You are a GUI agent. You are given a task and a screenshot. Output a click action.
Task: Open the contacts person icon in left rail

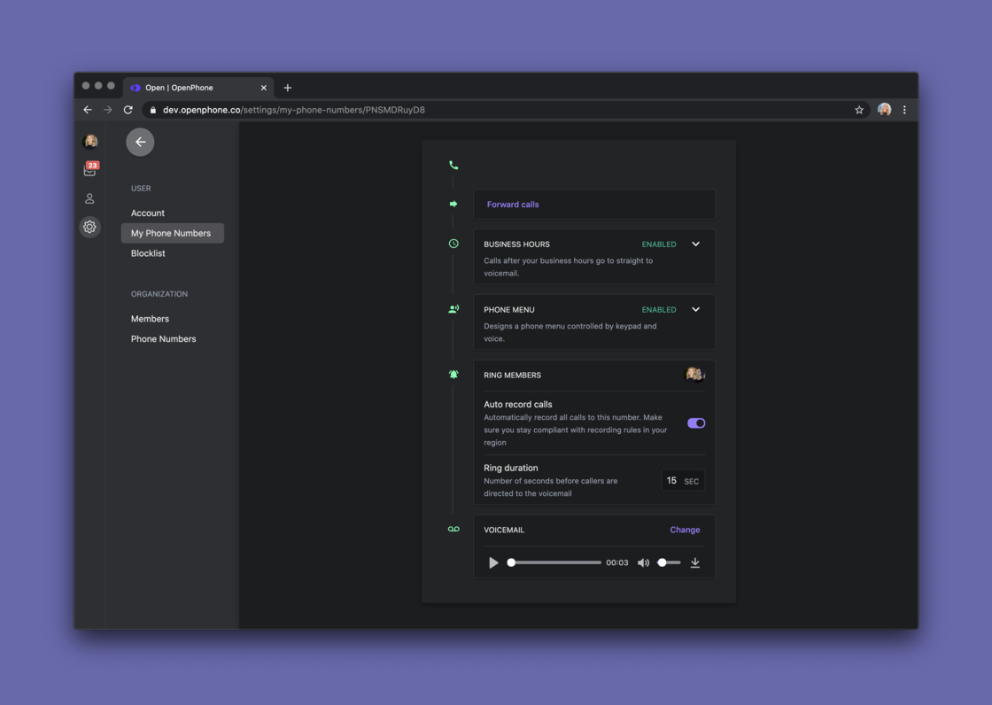coord(89,198)
